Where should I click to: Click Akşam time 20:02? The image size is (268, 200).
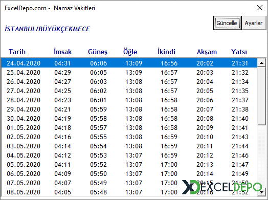[x=205, y=63]
